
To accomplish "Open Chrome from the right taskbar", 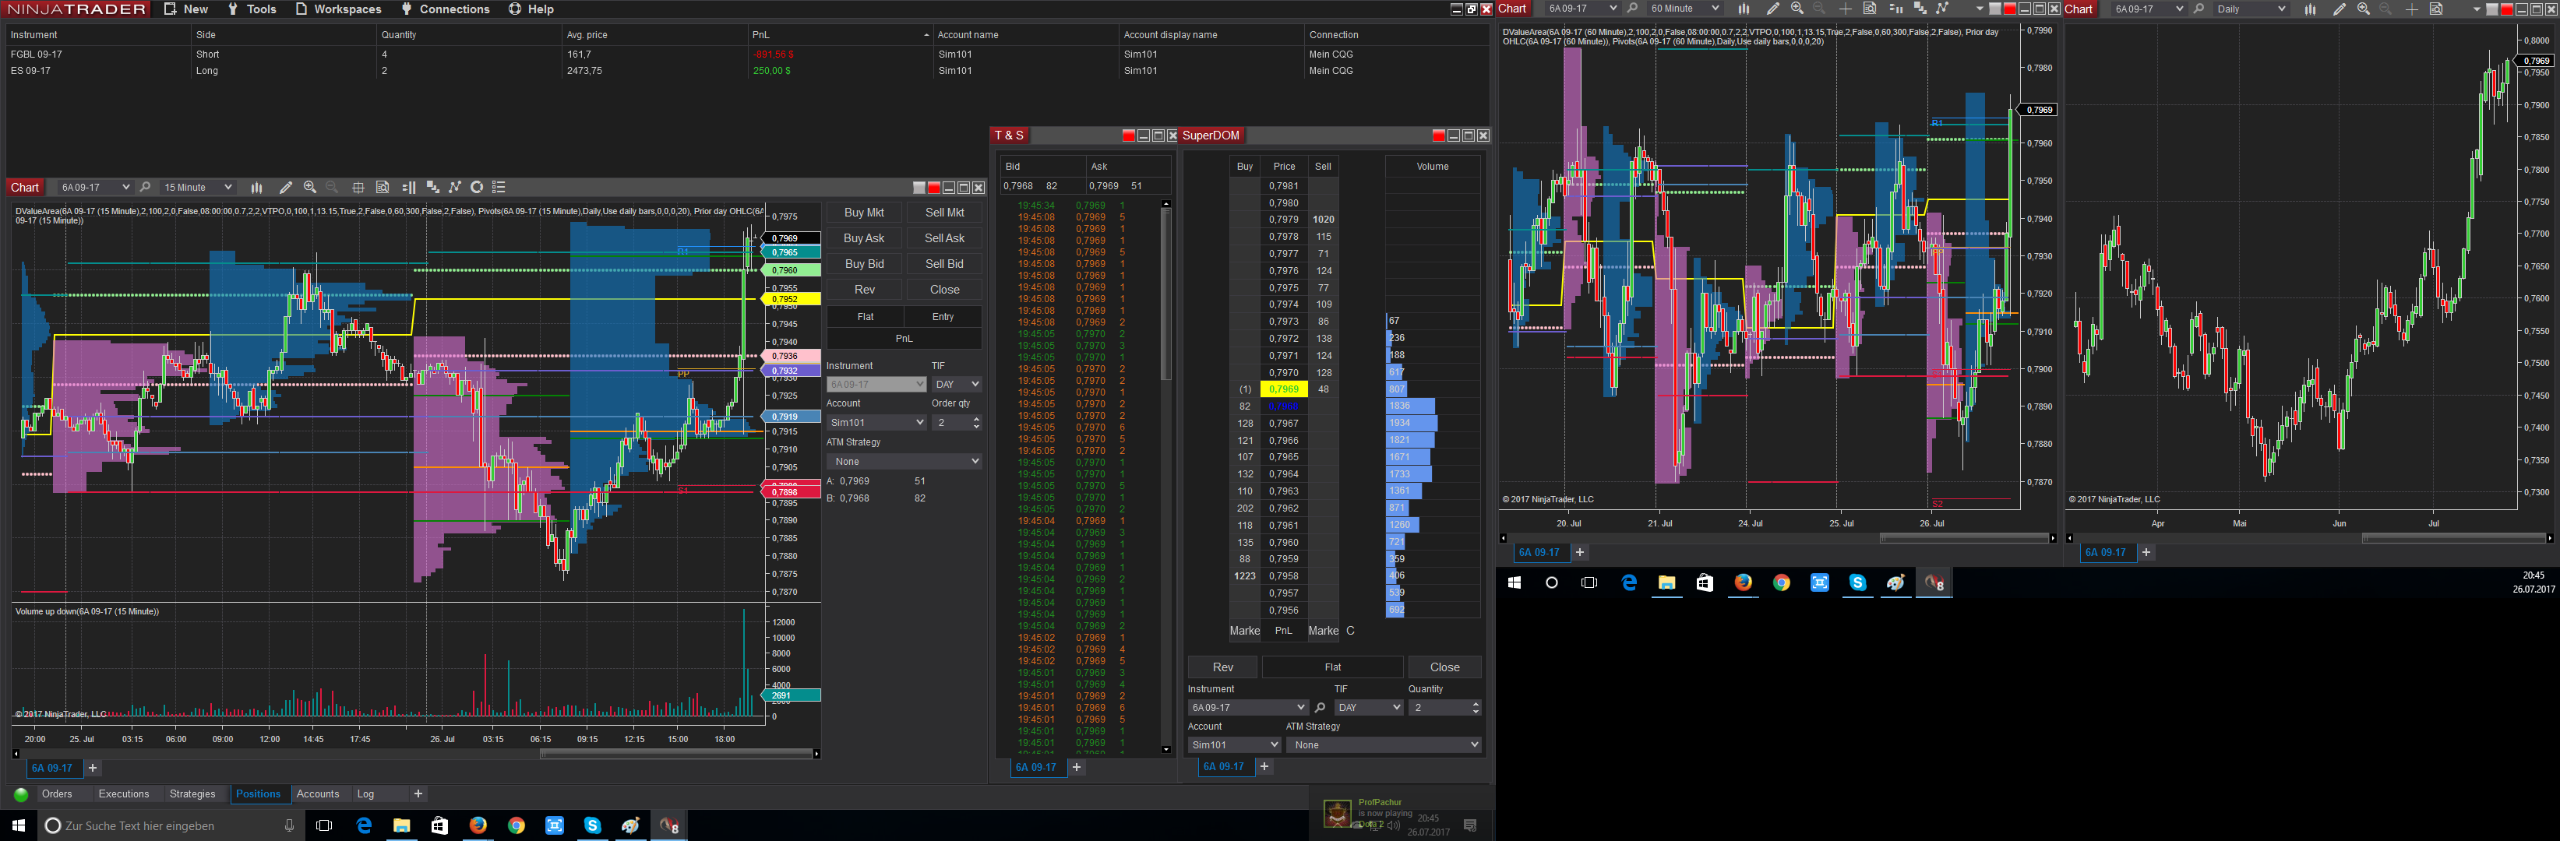I will [1781, 582].
